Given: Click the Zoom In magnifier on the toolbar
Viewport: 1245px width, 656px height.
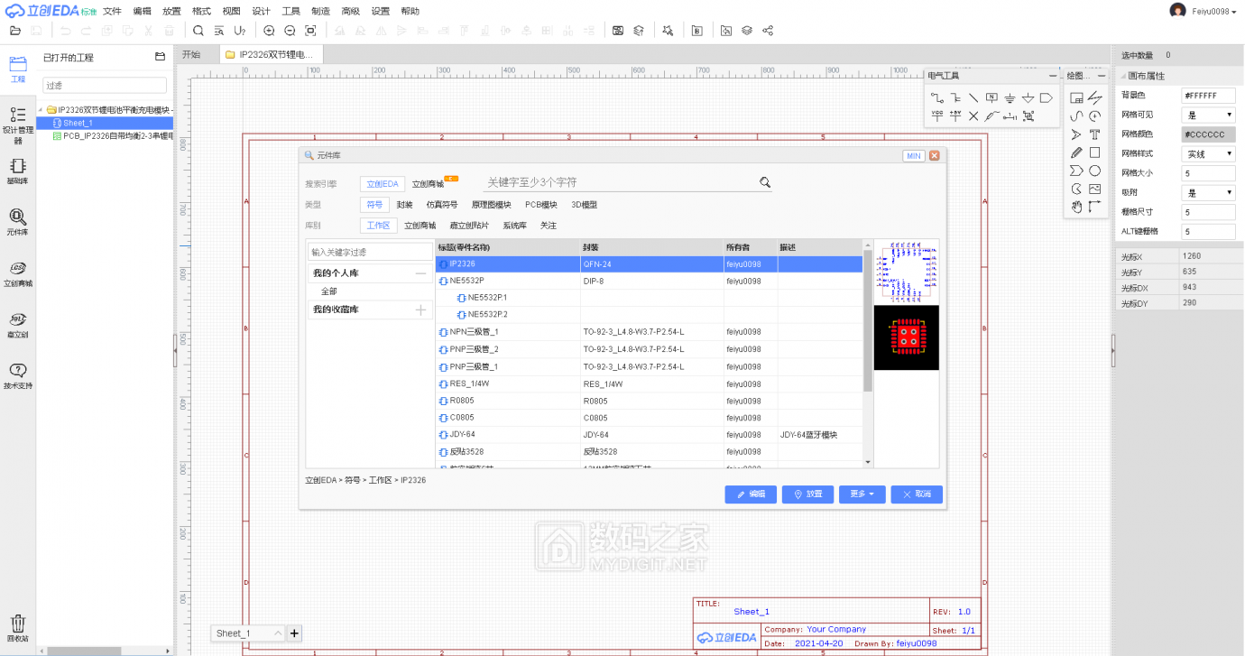Looking at the screenshot, I should (x=267, y=30).
